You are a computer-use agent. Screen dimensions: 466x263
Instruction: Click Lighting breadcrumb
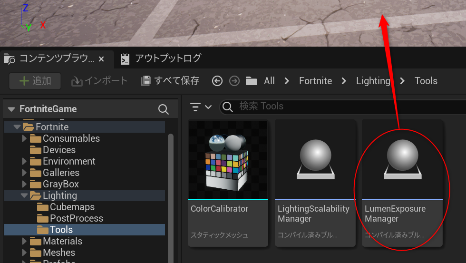click(x=373, y=81)
